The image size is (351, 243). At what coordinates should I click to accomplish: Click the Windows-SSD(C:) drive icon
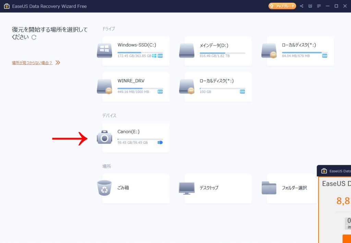pos(105,50)
